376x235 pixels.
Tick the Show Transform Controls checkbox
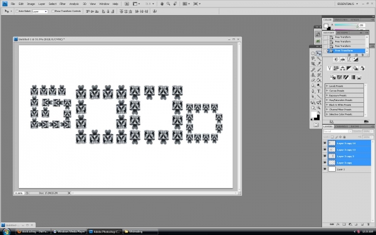(x=53, y=11)
